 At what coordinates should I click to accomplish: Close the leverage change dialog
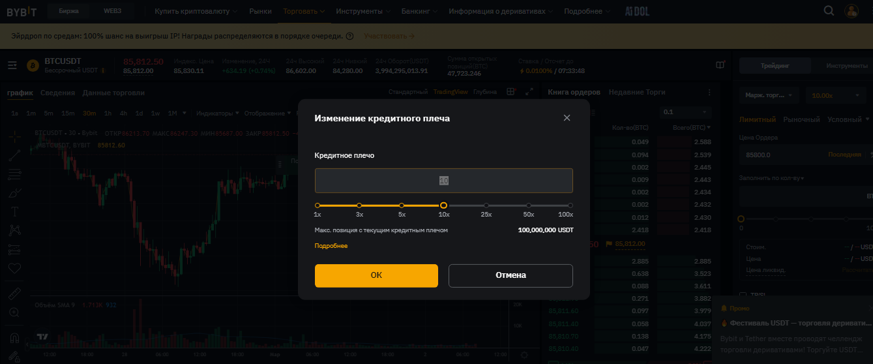pyautogui.click(x=567, y=118)
